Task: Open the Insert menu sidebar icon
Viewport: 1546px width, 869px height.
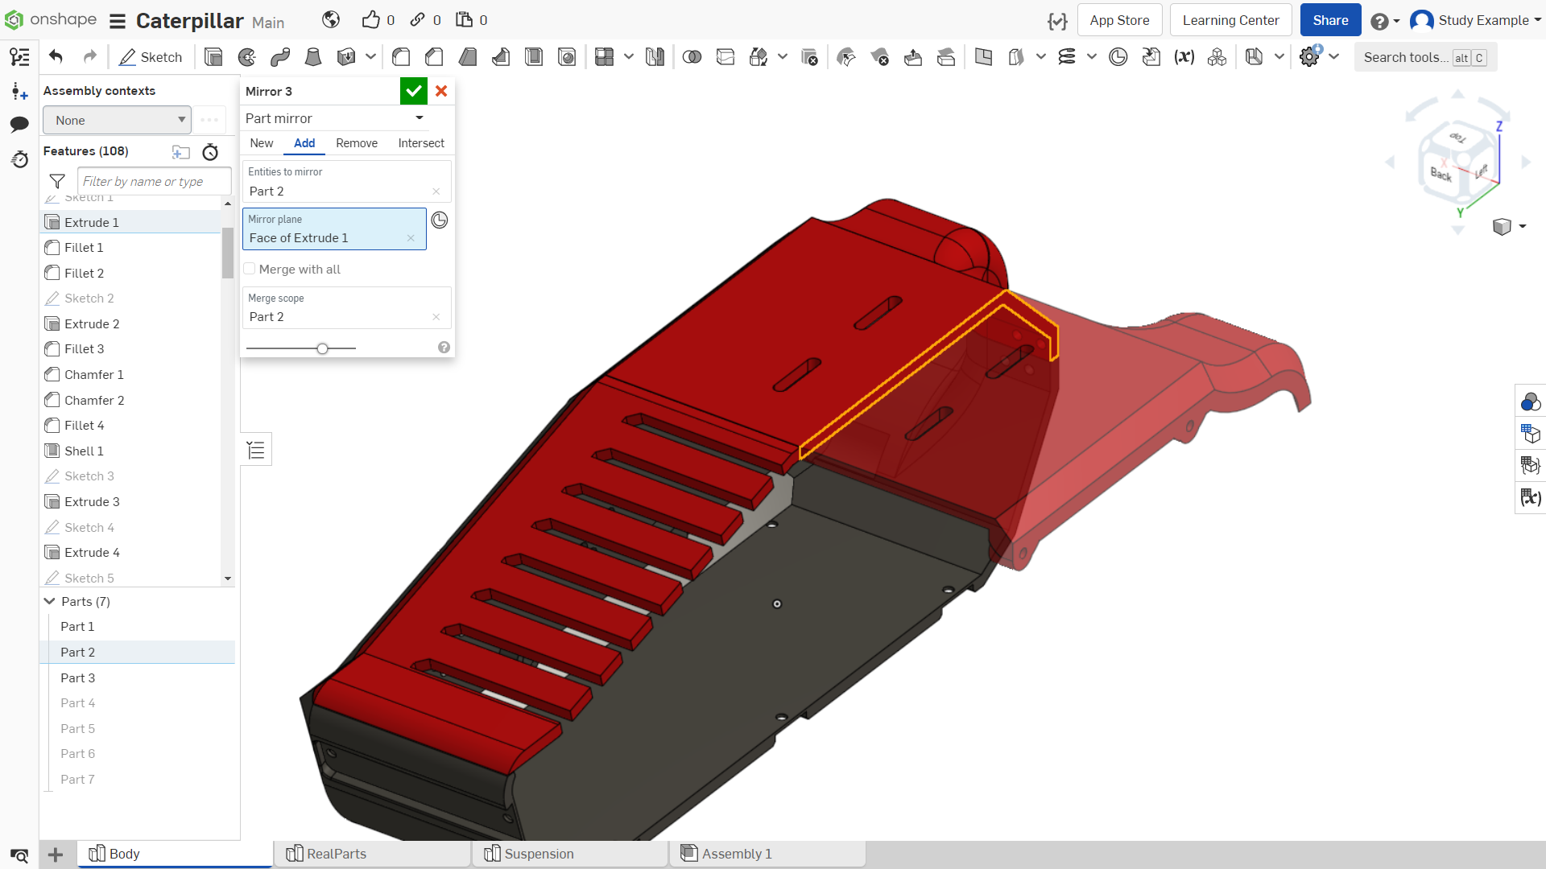Action: tap(19, 92)
